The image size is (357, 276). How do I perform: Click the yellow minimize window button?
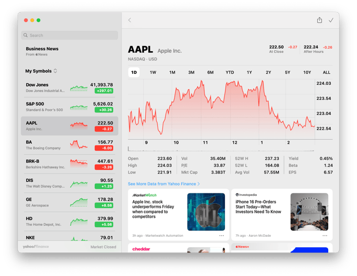pyautogui.click(x=32, y=20)
